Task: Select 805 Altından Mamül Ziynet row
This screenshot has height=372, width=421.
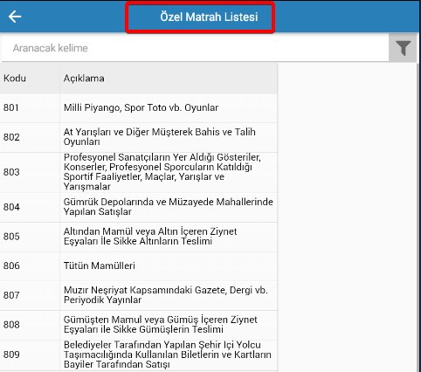Action: (x=139, y=237)
